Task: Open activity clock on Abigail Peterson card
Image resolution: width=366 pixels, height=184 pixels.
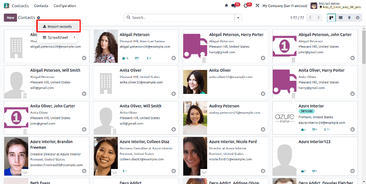Action: pyautogui.click(x=174, y=58)
